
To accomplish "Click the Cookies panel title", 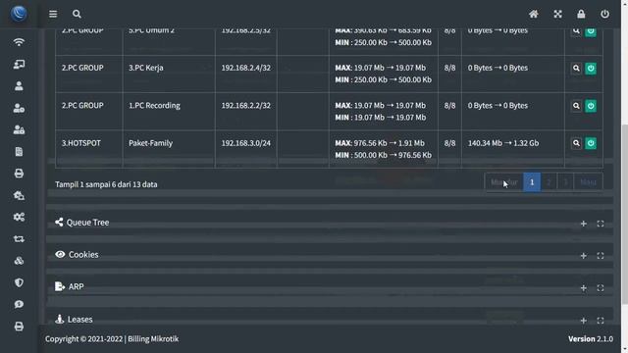I will (83, 255).
